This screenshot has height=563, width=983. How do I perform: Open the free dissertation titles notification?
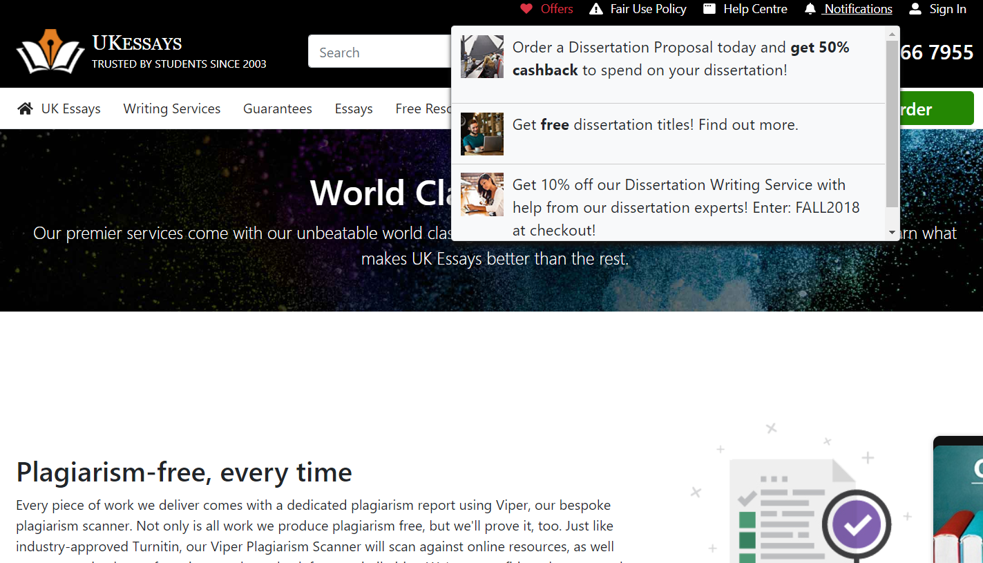coord(668,134)
